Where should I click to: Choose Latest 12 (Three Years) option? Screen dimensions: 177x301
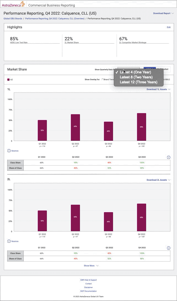coord(138,82)
